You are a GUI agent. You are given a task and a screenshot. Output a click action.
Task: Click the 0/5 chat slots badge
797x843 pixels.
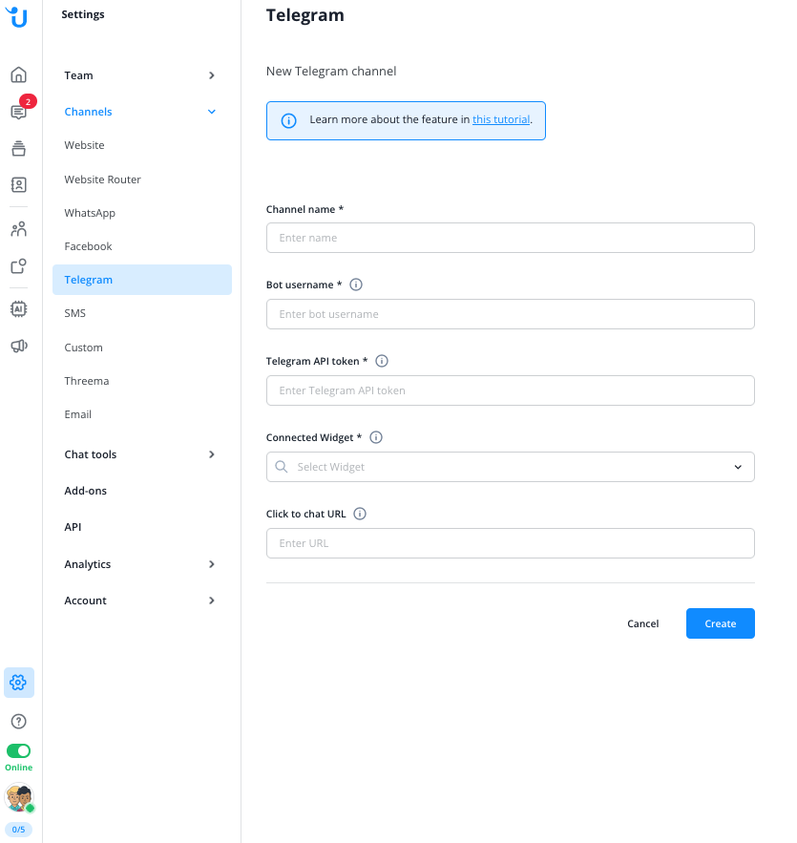pyautogui.click(x=19, y=830)
